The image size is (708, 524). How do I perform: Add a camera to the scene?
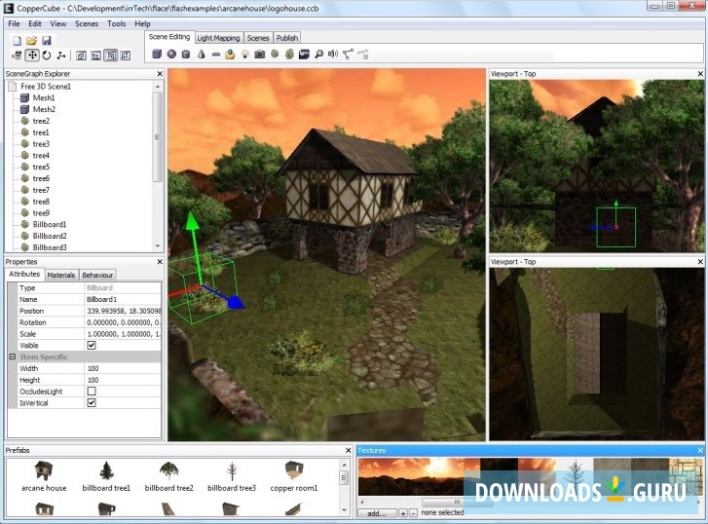click(x=260, y=55)
